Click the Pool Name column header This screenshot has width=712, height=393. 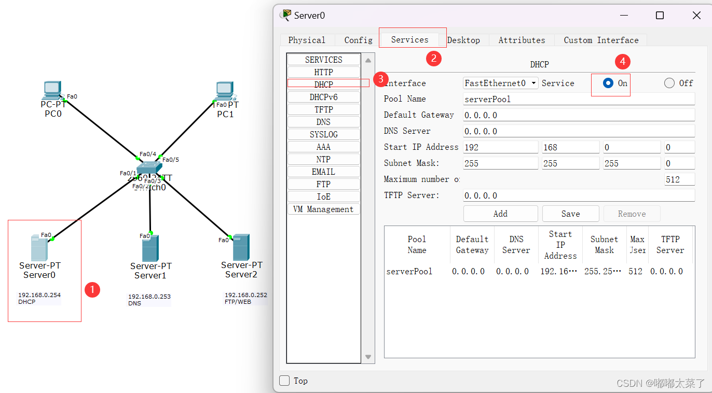417,245
